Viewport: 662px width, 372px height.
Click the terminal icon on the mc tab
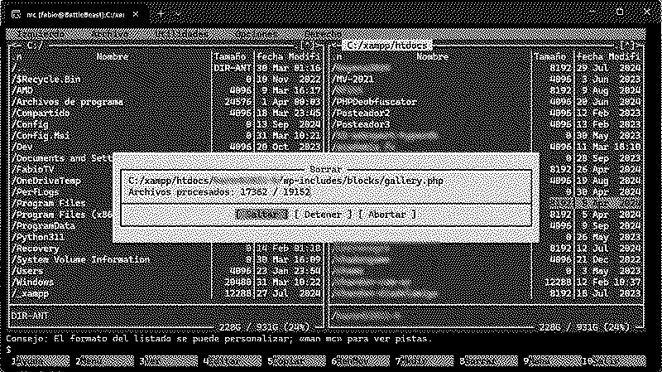tap(16, 14)
